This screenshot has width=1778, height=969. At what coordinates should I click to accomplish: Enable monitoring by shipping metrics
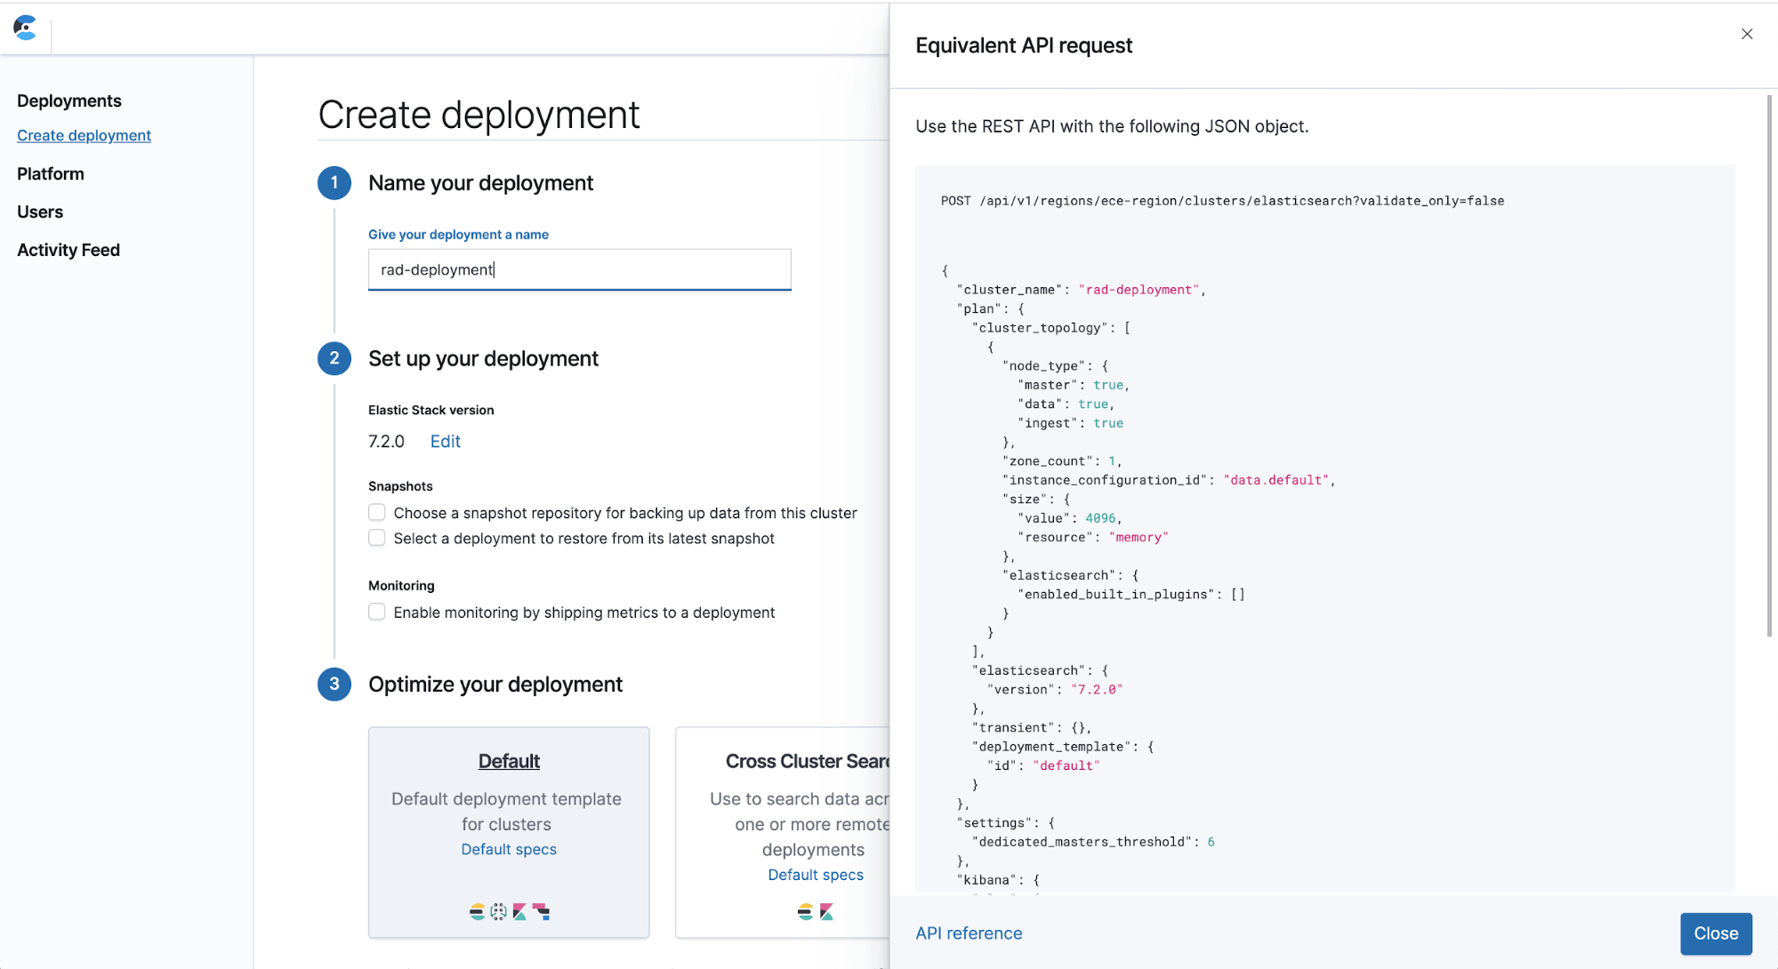pos(376,612)
